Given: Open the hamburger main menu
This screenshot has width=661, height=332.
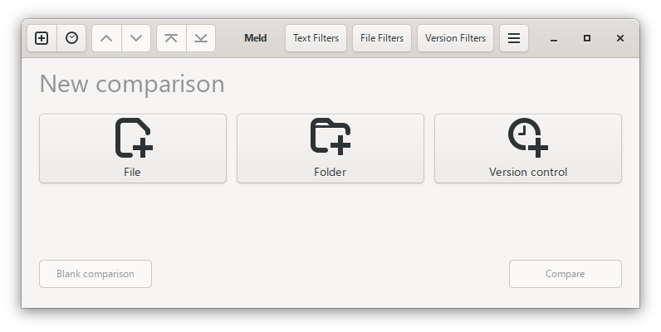Looking at the screenshot, I should (514, 38).
